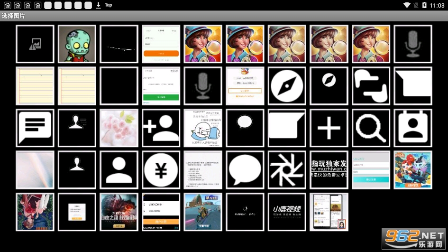Choose the chat bubble with text lines
The height and width of the screenshot is (252, 448).
click(35, 128)
